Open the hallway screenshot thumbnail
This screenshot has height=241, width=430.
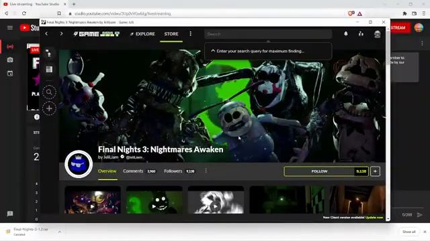pos(357,200)
